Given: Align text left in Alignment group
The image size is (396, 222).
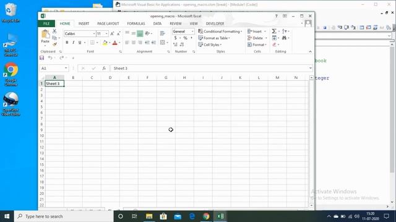Looking at the screenshot, I should [127, 43].
